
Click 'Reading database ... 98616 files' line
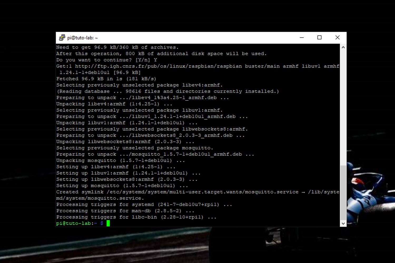[x=168, y=91]
